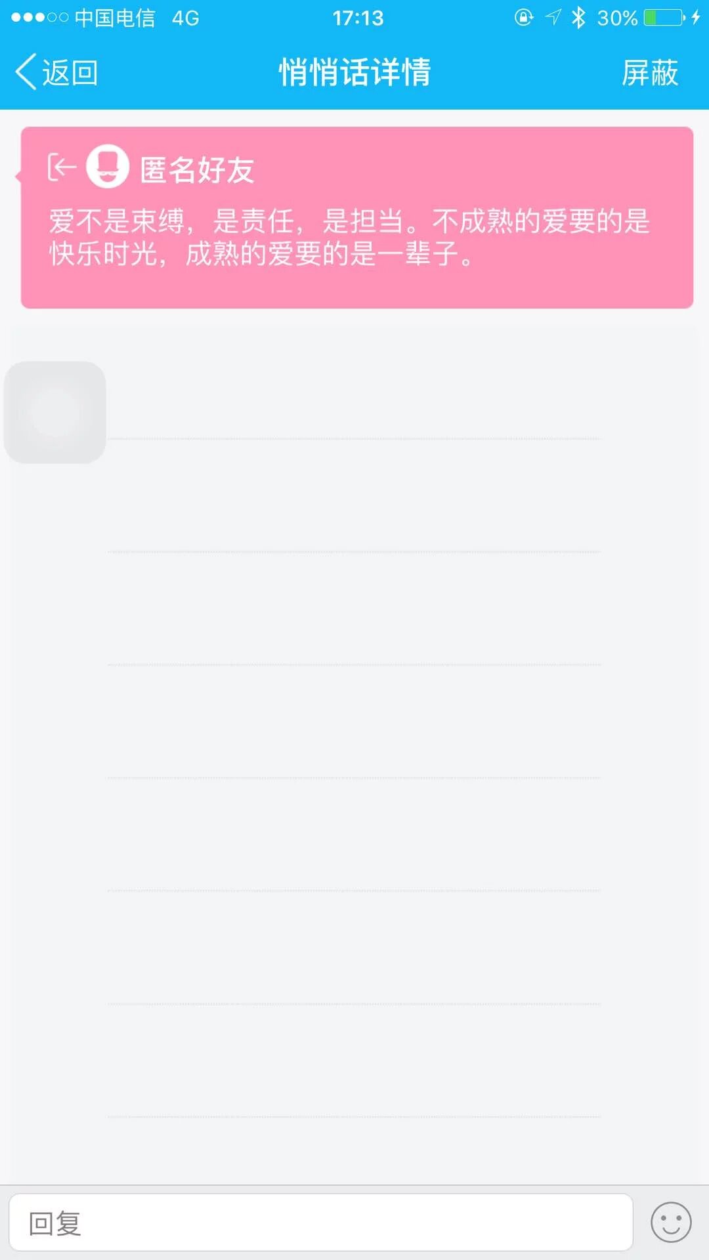Tap the 中国电信 carrier label
This screenshot has width=709, height=1260.
click(115, 18)
